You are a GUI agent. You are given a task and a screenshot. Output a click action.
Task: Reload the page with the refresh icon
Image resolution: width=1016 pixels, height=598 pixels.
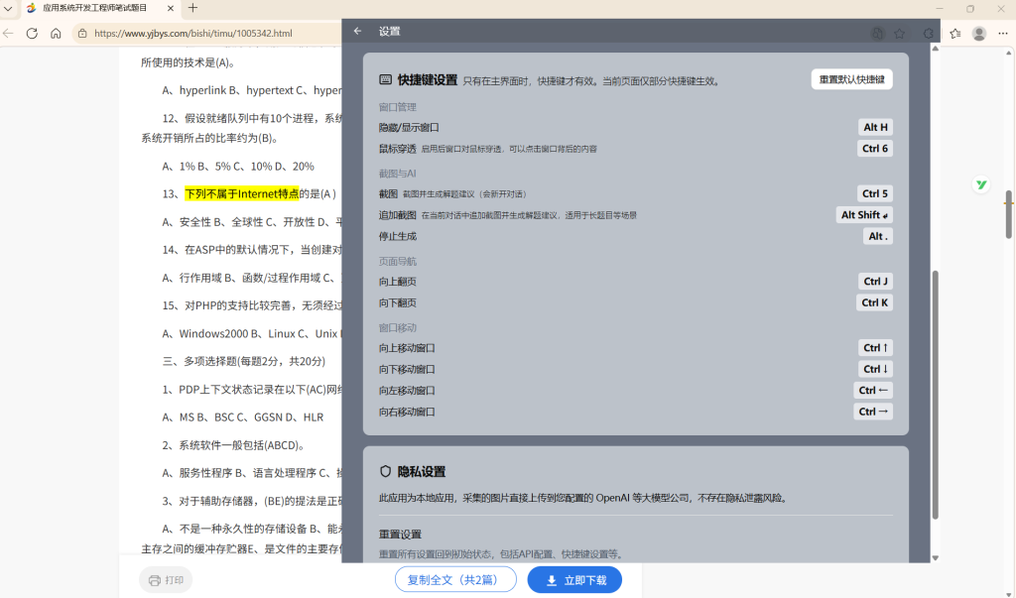click(x=32, y=33)
